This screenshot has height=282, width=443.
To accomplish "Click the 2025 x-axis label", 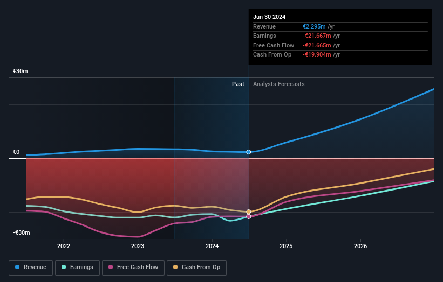I will (x=286, y=246).
